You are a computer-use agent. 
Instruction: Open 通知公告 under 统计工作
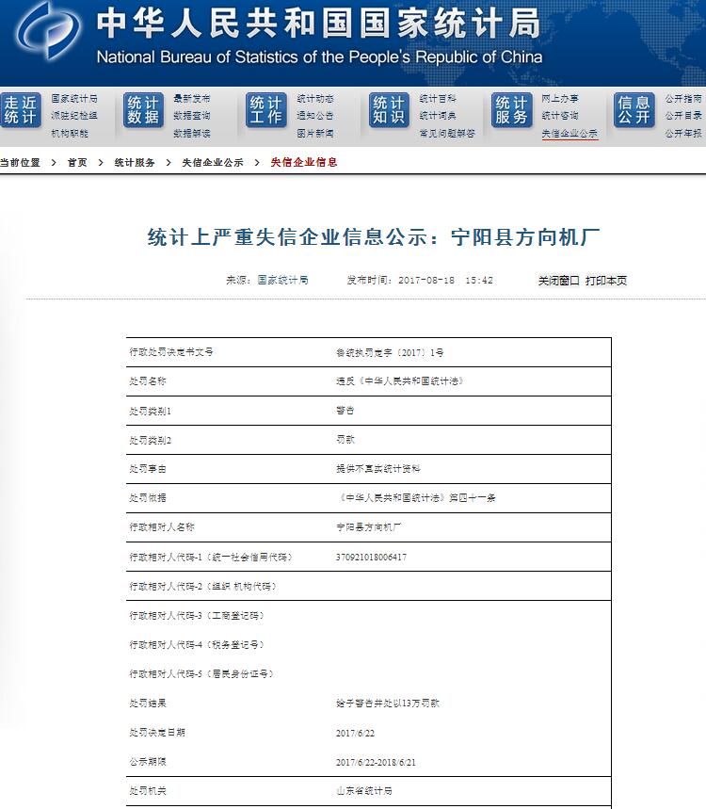[315, 116]
